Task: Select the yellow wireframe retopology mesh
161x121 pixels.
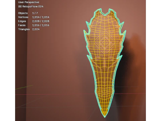Action: pos(105,63)
